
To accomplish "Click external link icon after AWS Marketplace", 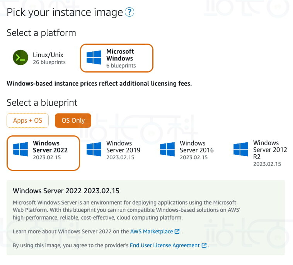I will pos(177,231).
